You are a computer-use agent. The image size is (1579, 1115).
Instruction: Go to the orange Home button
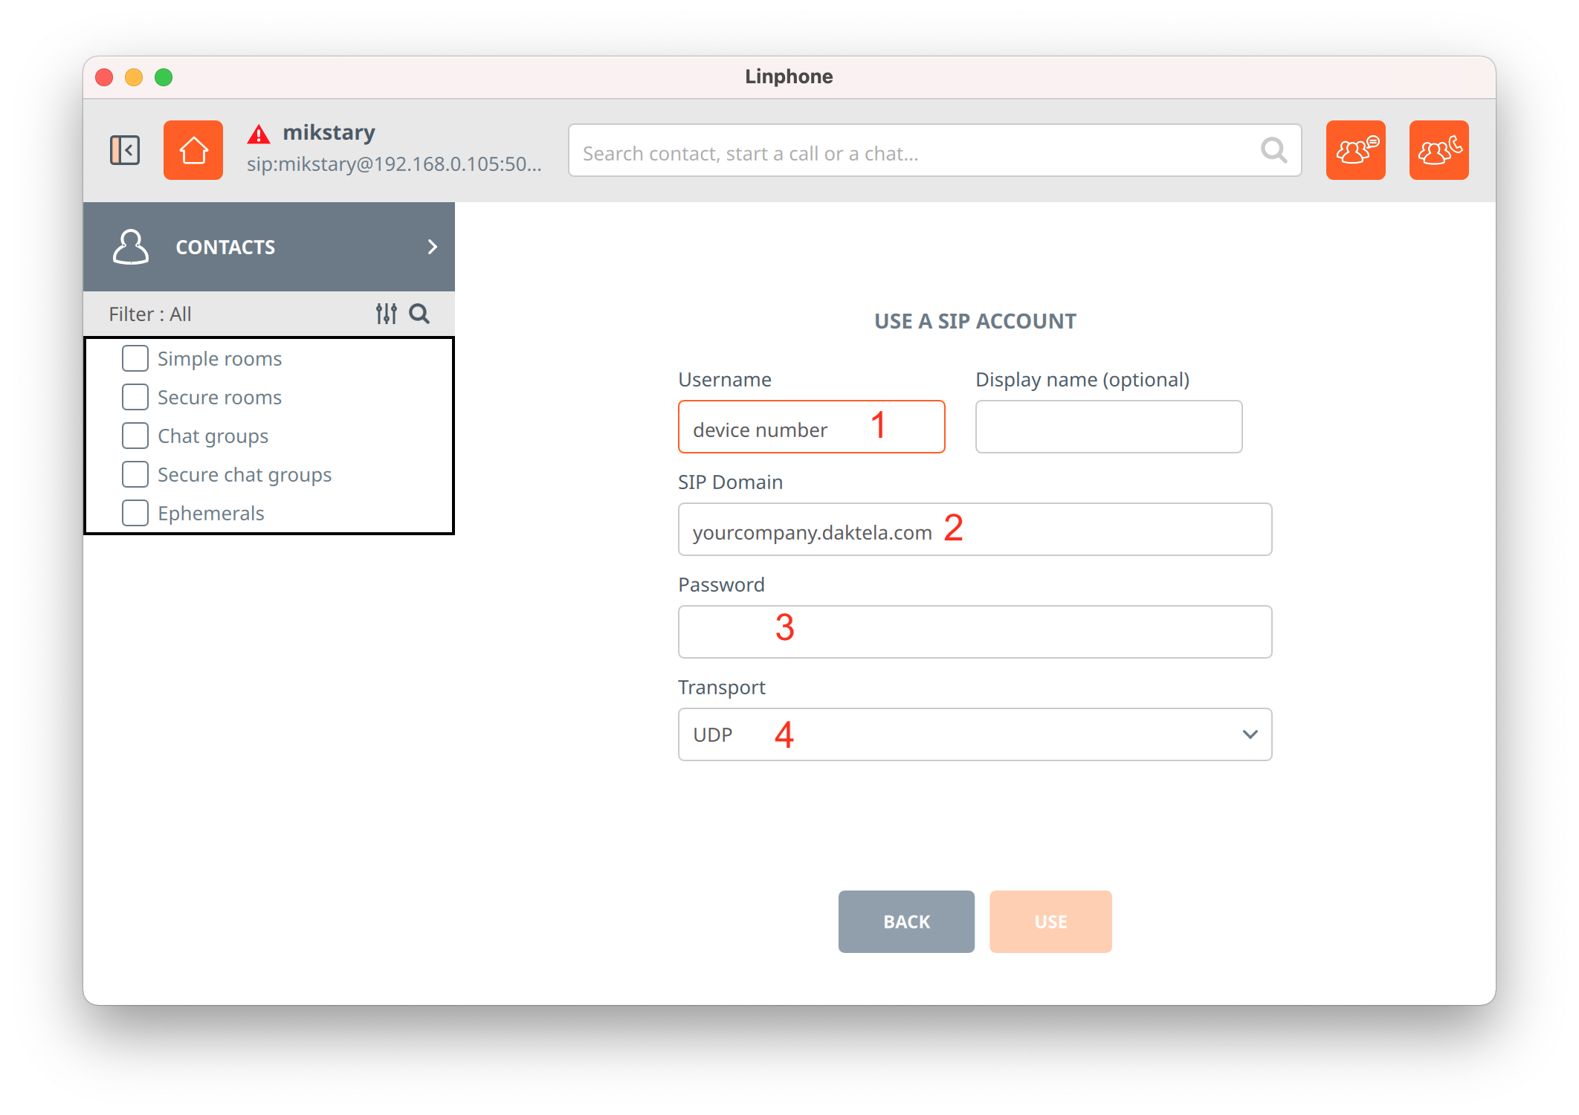point(193,150)
